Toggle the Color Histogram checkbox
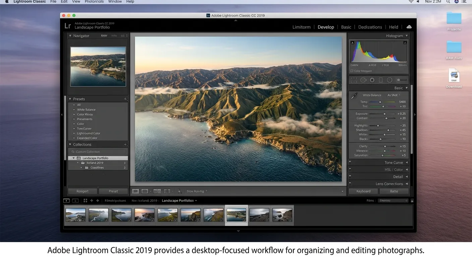Screen dimensions: 472x257 pyautogui.click(x=352, y=71)
